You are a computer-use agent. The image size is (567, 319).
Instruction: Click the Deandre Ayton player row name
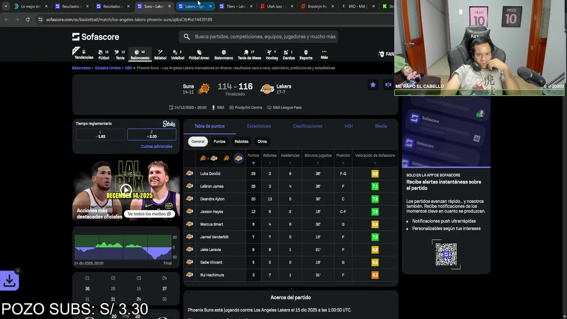click(212, 199)
